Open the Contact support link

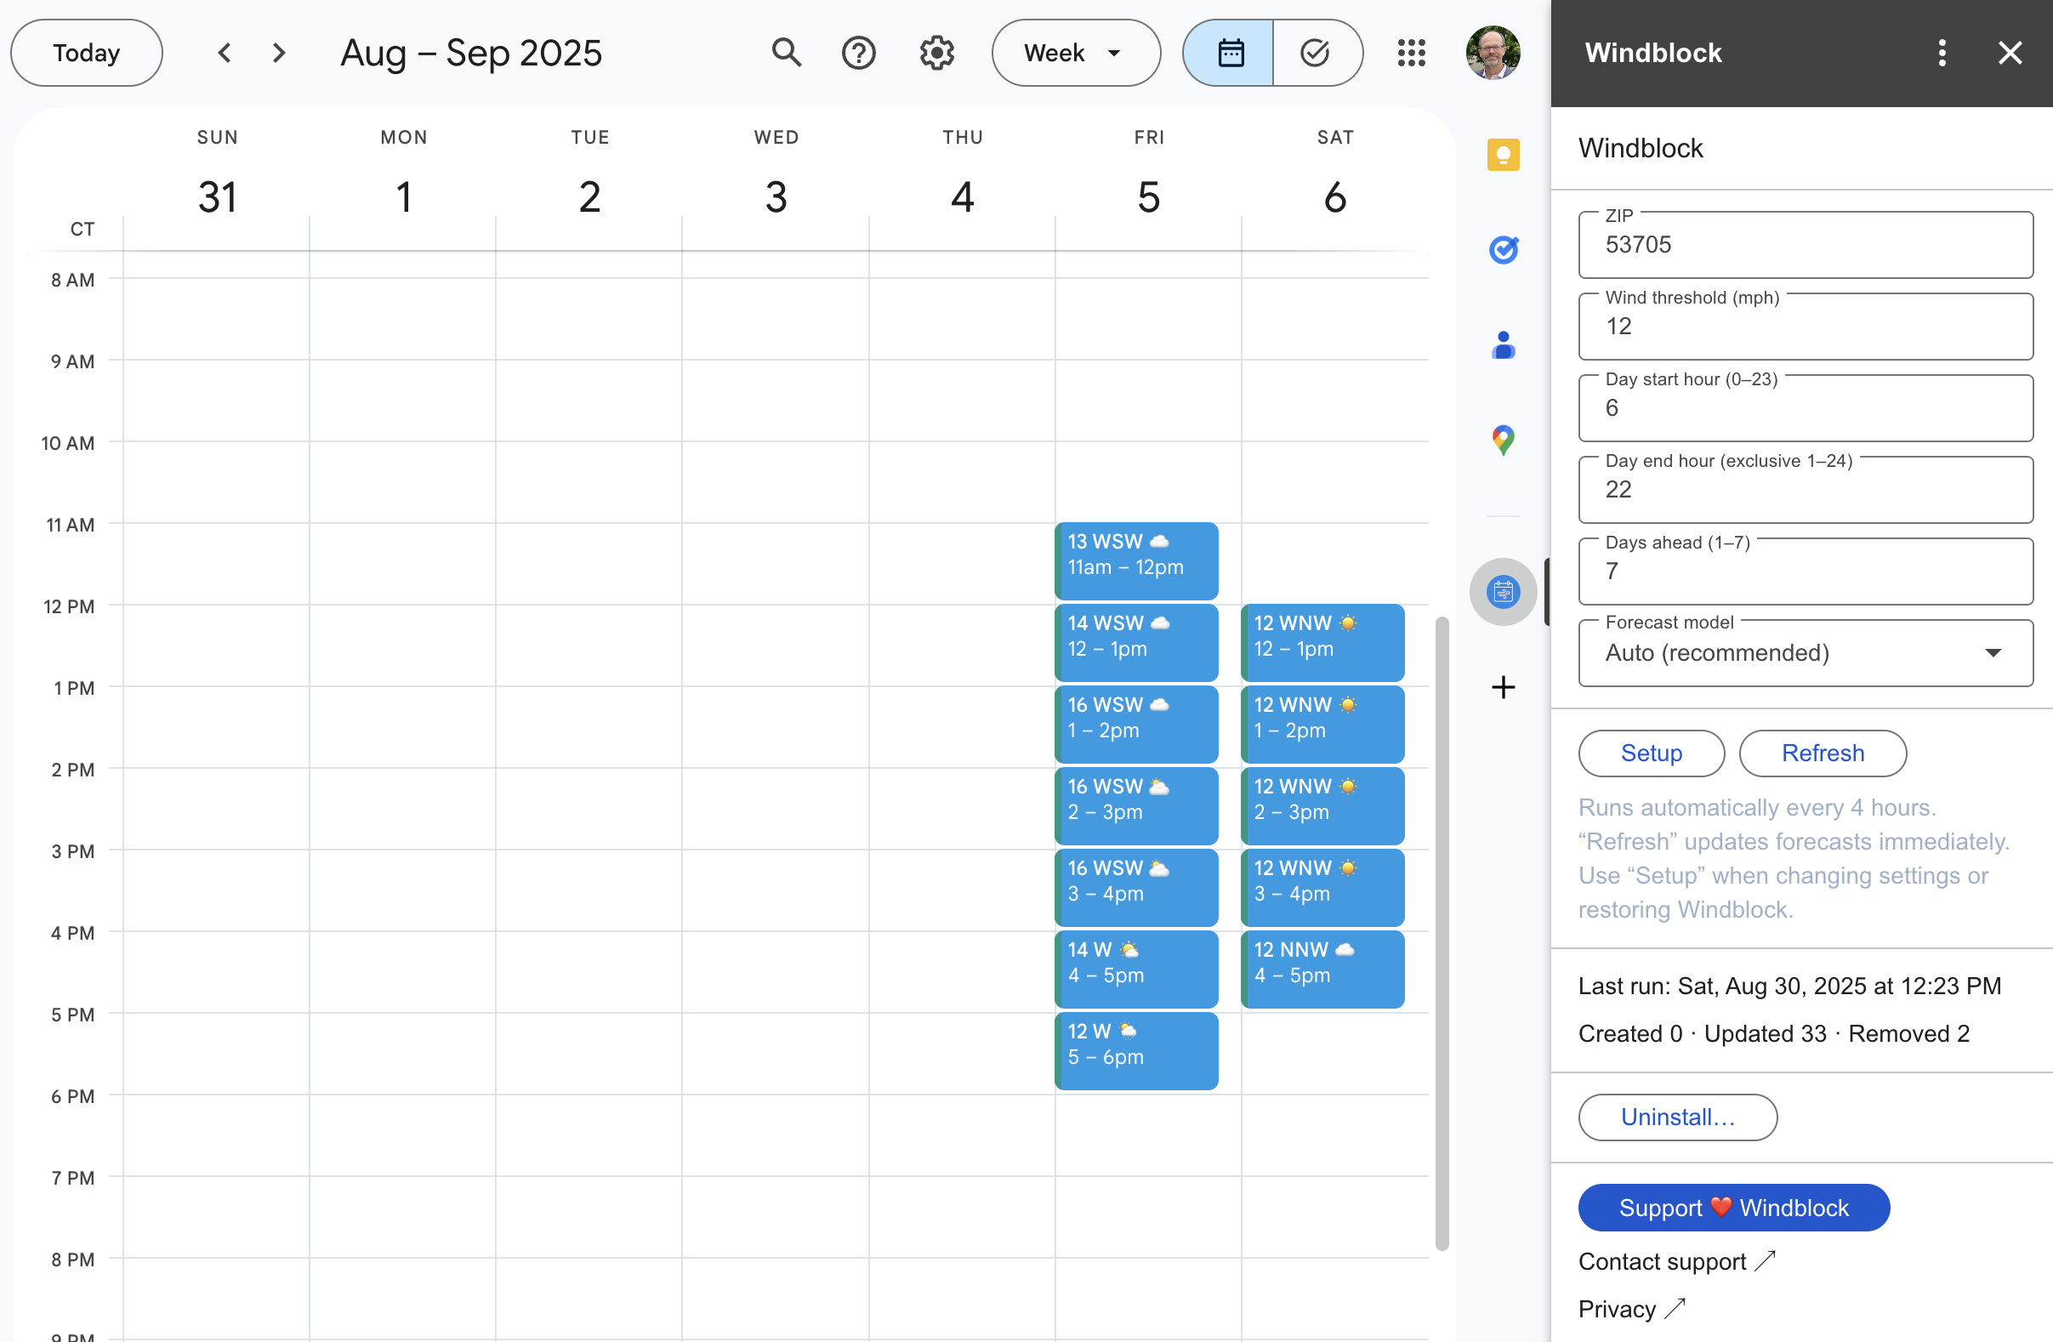point(1676,1261)
